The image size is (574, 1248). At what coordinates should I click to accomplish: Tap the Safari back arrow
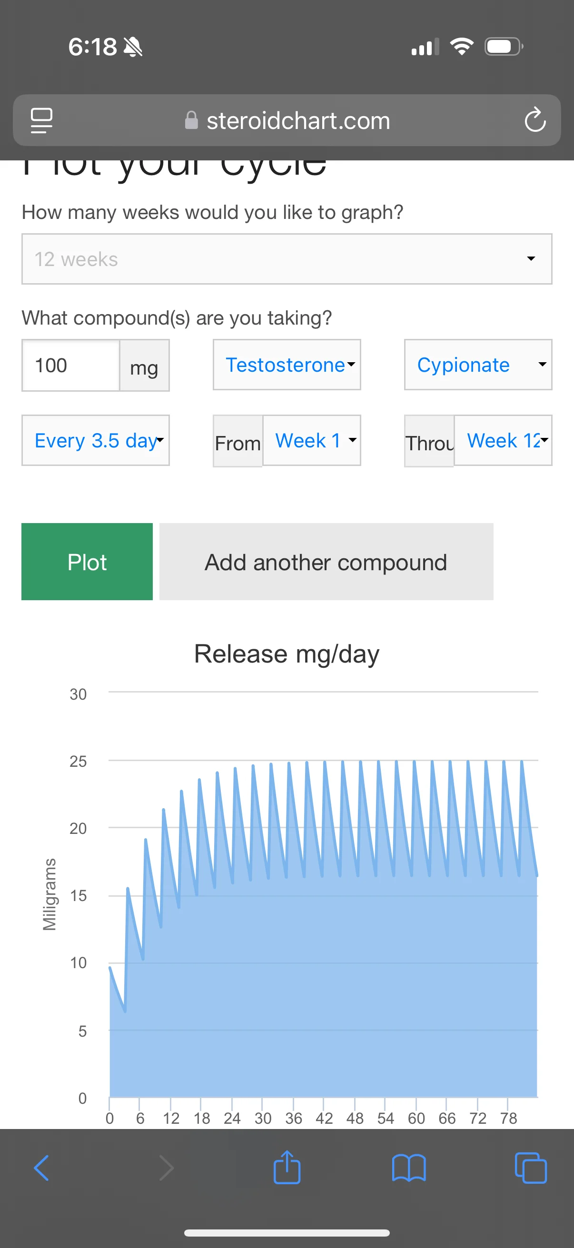coord(42,1168)
